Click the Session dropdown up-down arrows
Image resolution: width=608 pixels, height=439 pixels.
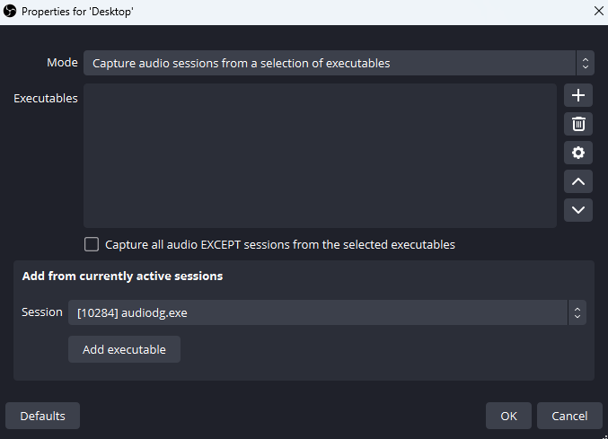(x=577, y=312)
